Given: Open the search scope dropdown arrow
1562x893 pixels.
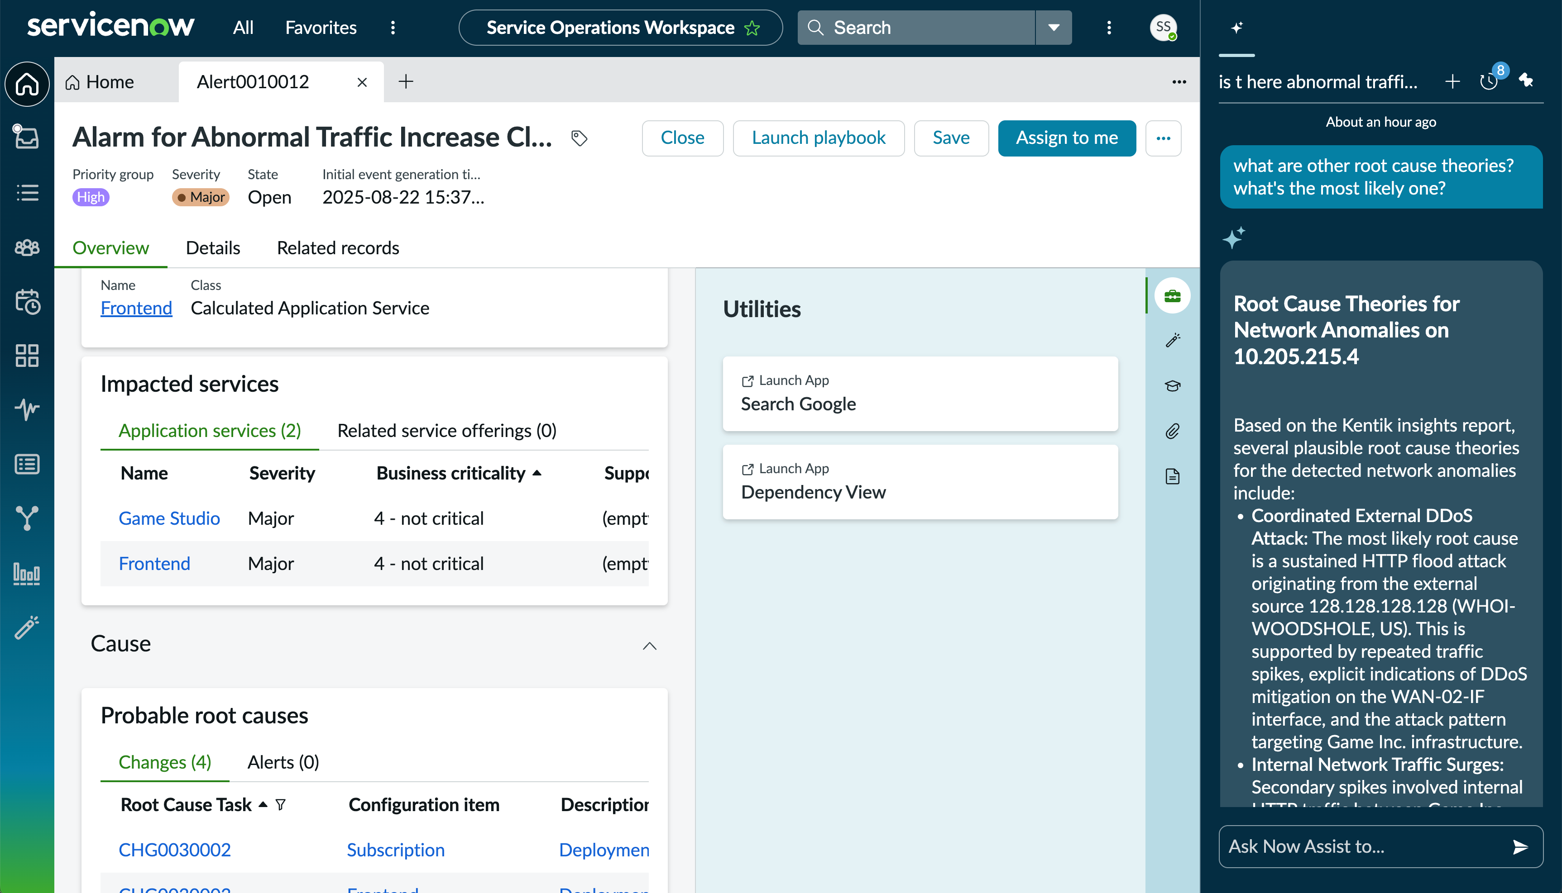Looking at the screenshot, I should 1054,28.
